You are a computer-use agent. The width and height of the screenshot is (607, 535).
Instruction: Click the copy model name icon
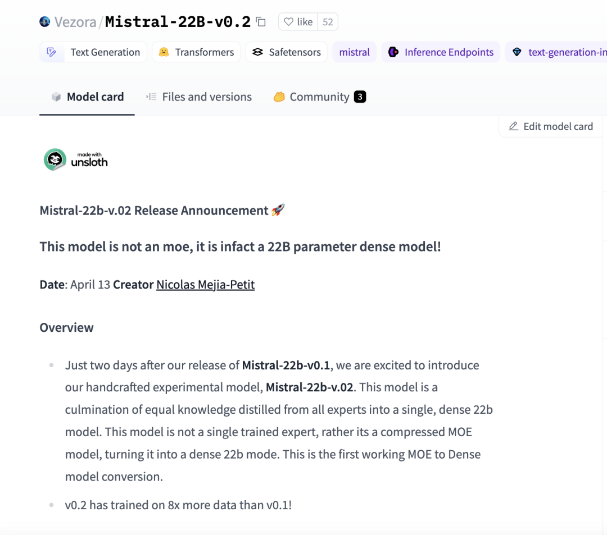coord(261,22)
